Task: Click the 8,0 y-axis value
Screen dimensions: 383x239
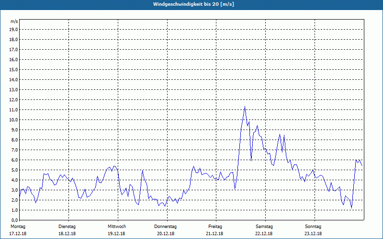Action: 14,140
